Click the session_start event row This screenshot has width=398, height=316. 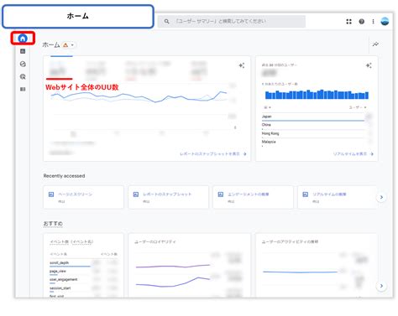pos(84,288)
